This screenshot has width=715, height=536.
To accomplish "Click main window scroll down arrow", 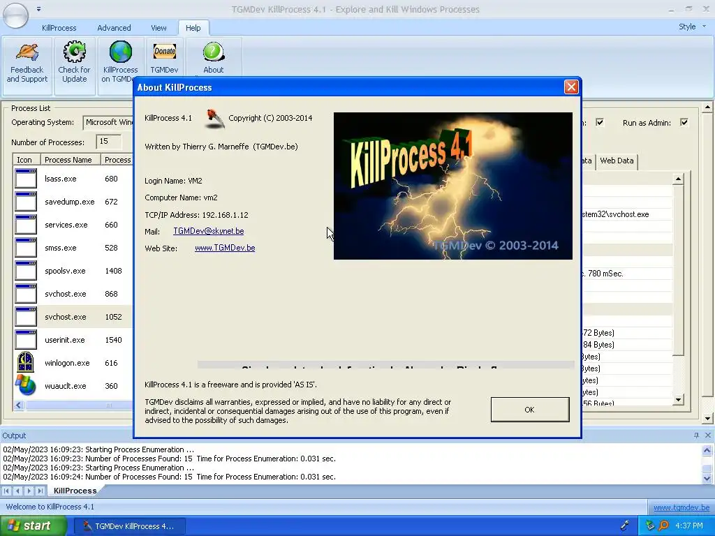I will pyautogui.click(x=707, y=418).
